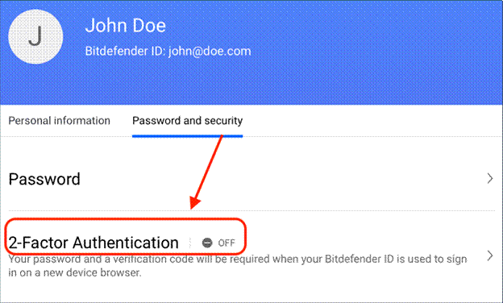Click the 2-Factor Authentication description text
Image resolution: width=503 pixels, height=303 pixels.
(237, 266)
